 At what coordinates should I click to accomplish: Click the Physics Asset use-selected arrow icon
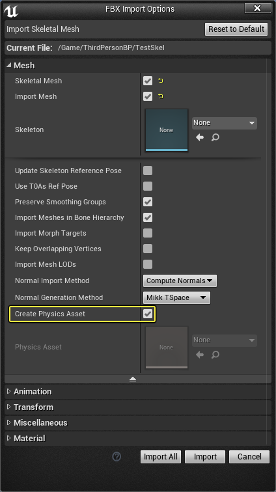coord(200,355)
